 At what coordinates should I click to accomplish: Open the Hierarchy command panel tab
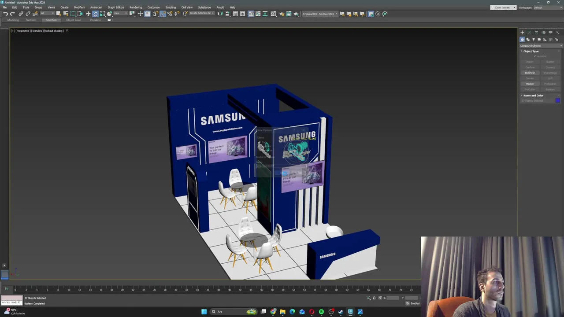pyautogui.click(x=536, y=32)
